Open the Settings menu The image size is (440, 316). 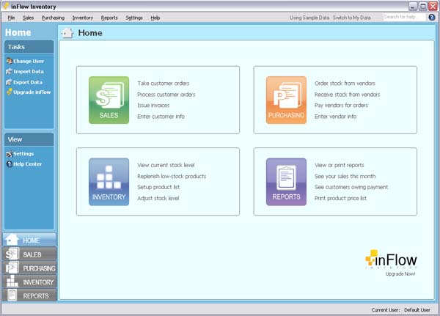coord(134,18)
